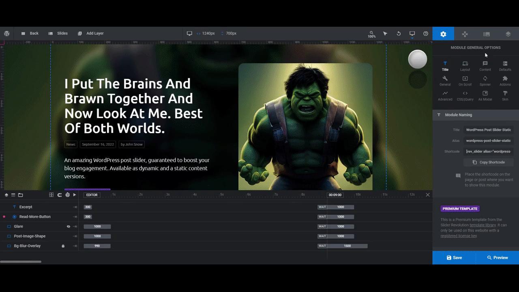
Task: Open the Advanced settings
Action: click(445, 96)
